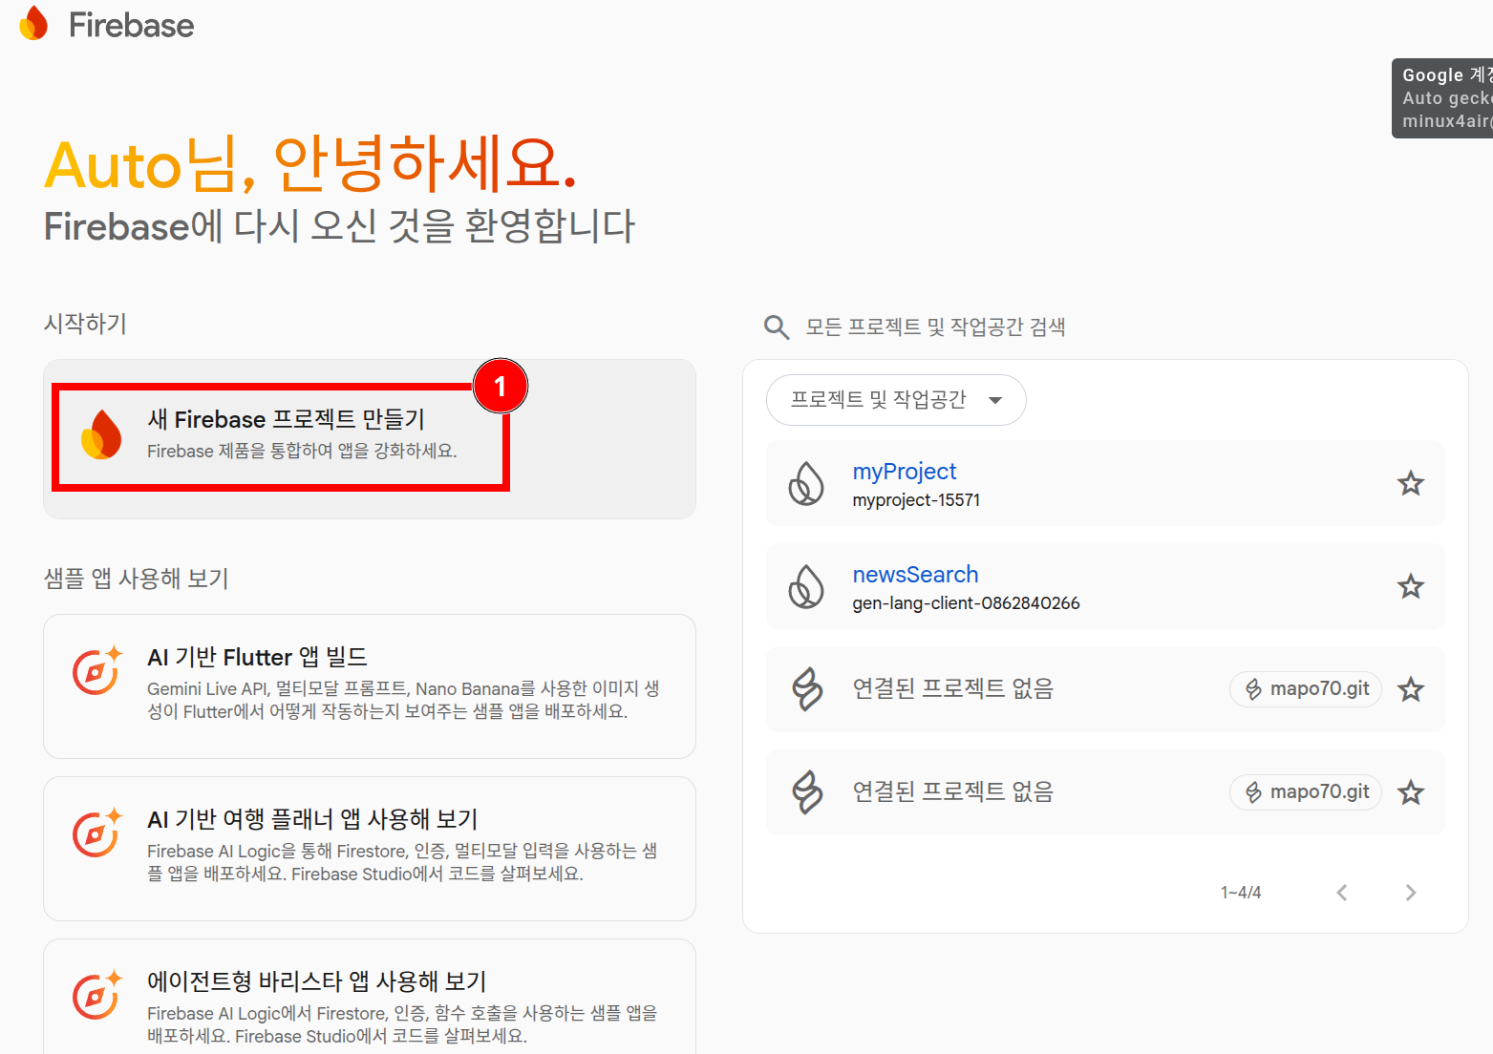The width and height of the screenshot is (1493, 1054).
Task: Open the newsSearch project link
Action: (x=915, y=575)
